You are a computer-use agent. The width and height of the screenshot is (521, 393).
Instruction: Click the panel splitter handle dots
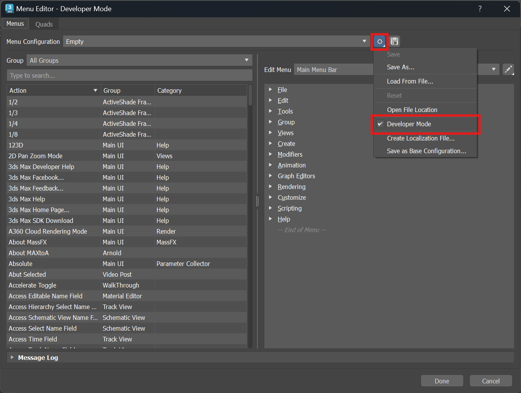pos(257,201)
